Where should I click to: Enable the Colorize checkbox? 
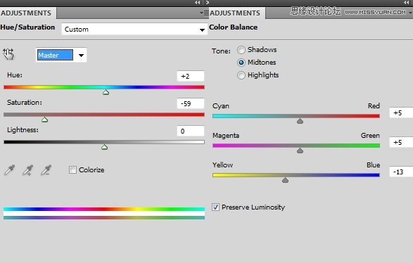72,169
